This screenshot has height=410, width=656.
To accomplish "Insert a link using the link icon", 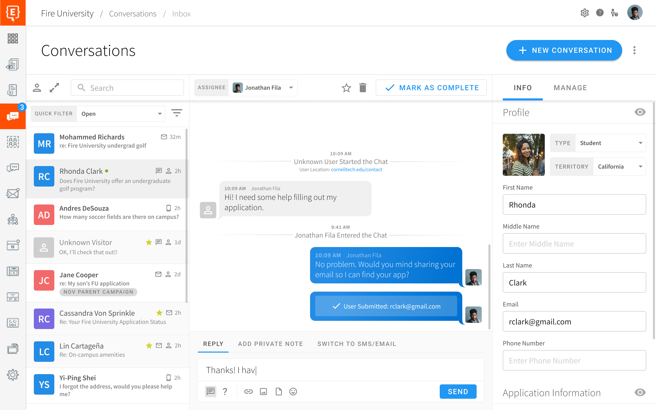I will point(248,392).
